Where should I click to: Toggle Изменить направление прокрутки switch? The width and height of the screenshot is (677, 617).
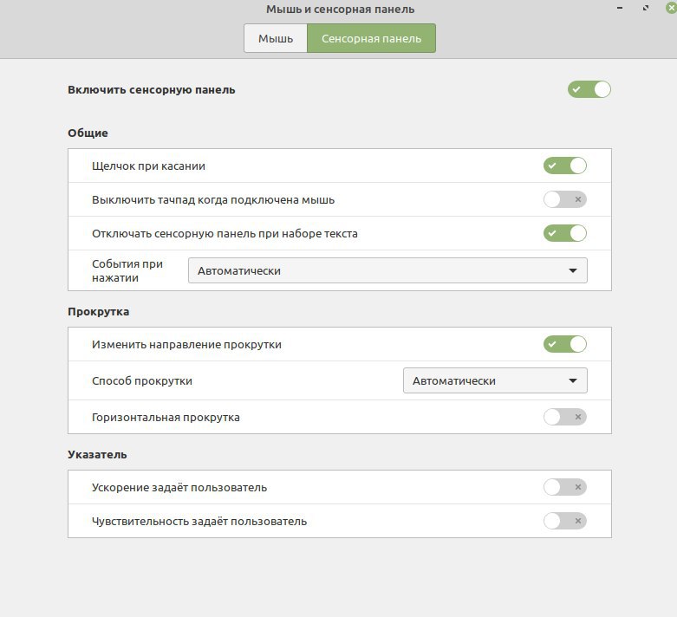tap(565, 344)
